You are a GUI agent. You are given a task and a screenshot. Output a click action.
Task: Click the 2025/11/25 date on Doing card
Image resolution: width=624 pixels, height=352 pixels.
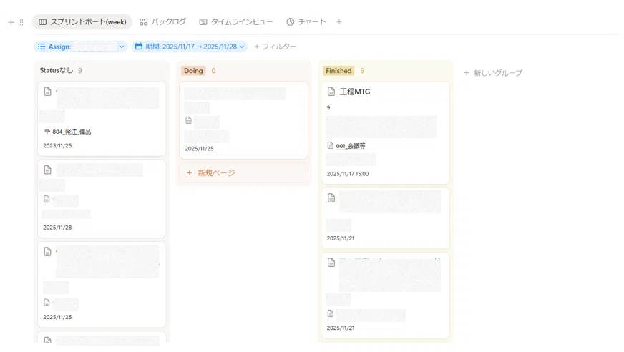point(199,148)
